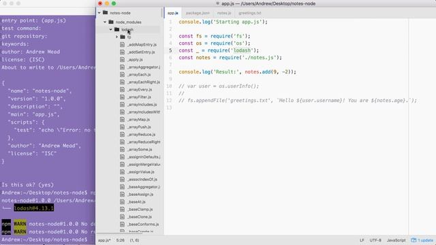
Task: Click the update package icon in status bar
Action: [414, 240]
